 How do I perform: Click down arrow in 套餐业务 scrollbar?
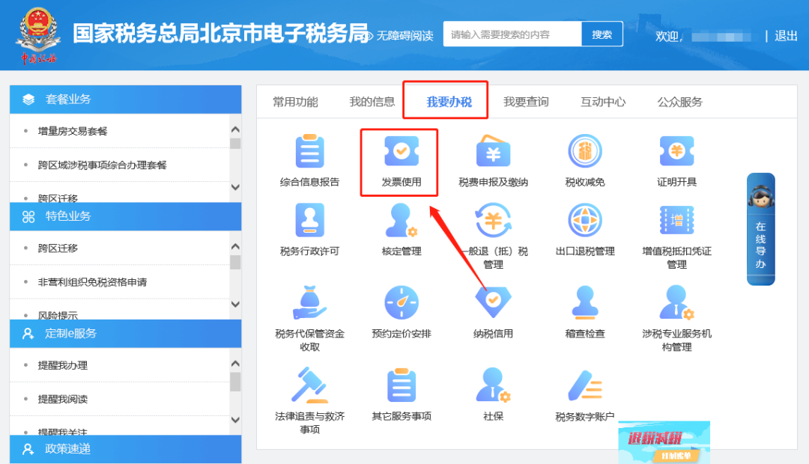(235, 187)
